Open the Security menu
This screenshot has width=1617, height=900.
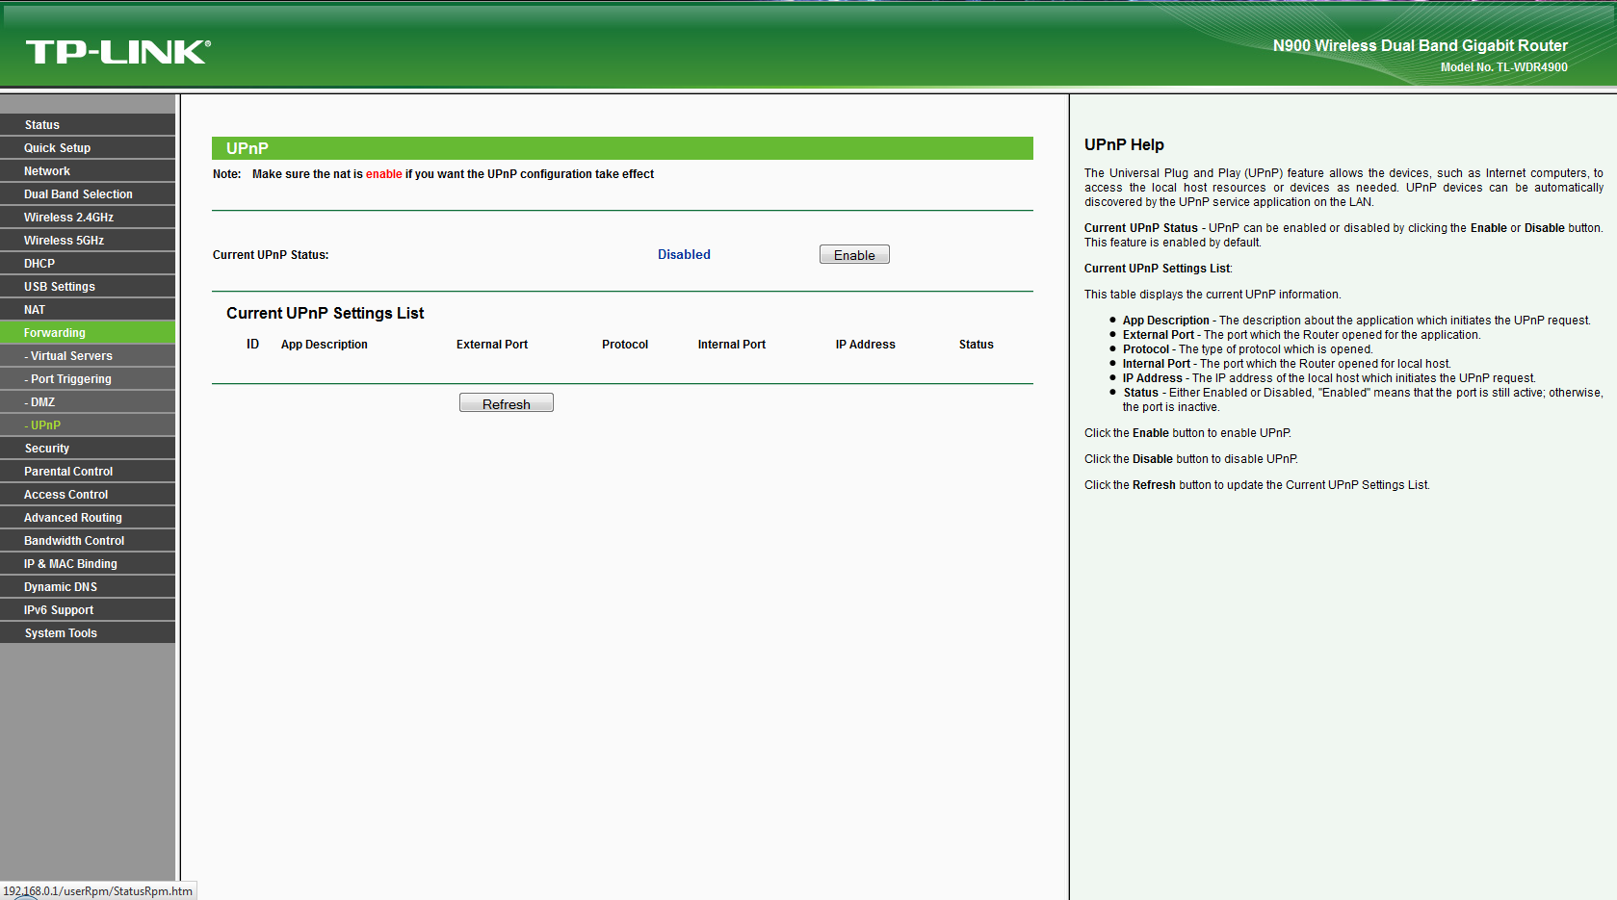[x=88, y=449]
